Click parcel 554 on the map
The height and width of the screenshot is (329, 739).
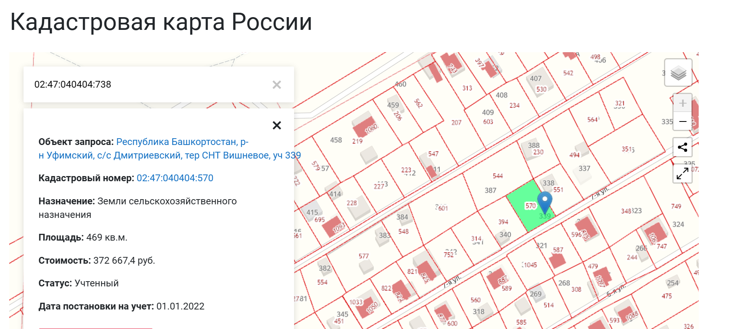coord(322,282)
